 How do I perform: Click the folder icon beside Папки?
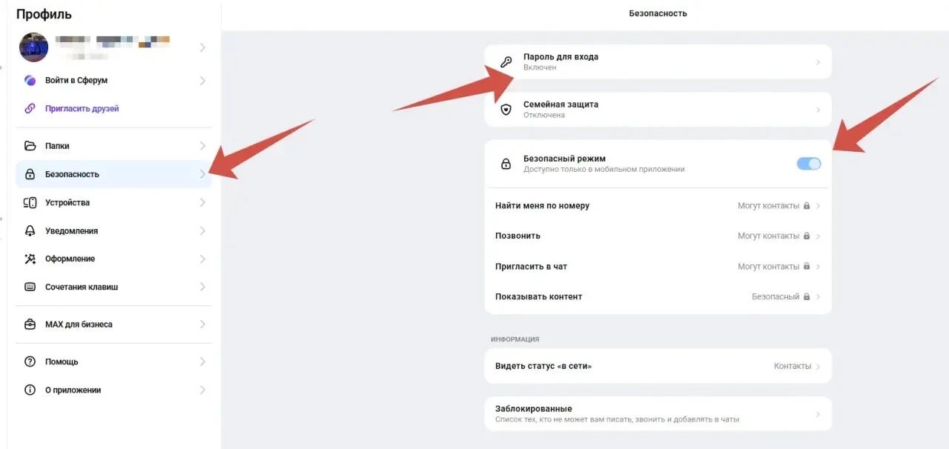coord(30,146)
